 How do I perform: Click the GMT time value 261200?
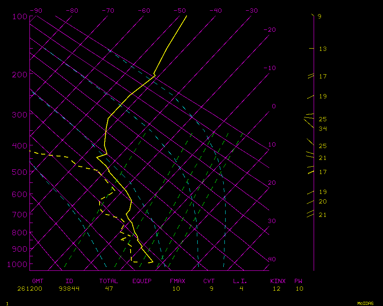tap(30, 289)
